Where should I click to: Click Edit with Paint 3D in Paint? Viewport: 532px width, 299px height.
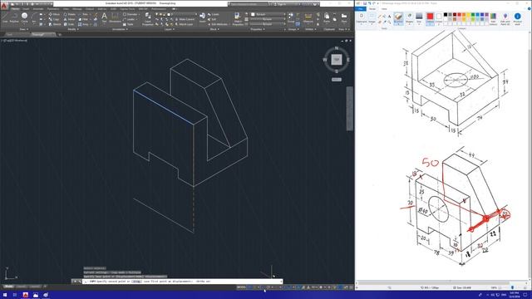click(505, 18)
